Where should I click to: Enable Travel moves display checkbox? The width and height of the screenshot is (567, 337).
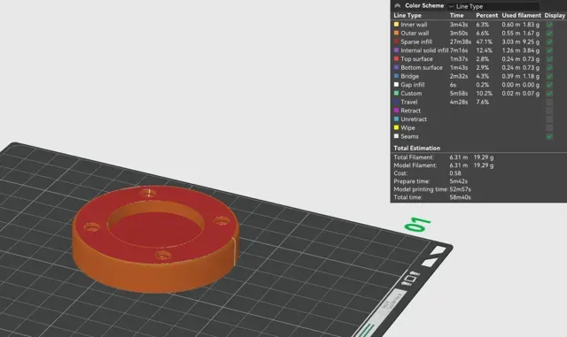point(549,102)
